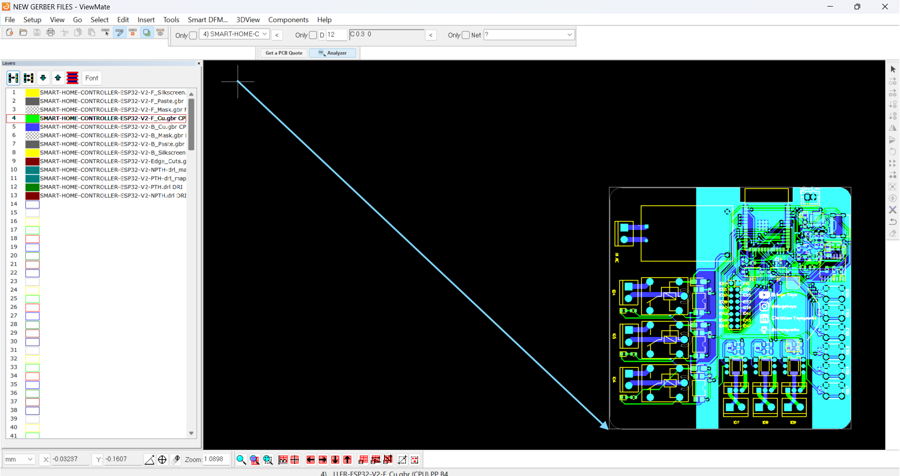Screen dimensions: 900x476
Task: Select the arrow pointer tool on right toolbar
Action: (x=892, y=69)
